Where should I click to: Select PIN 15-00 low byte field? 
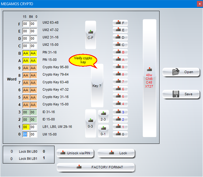tap(34, 61)
